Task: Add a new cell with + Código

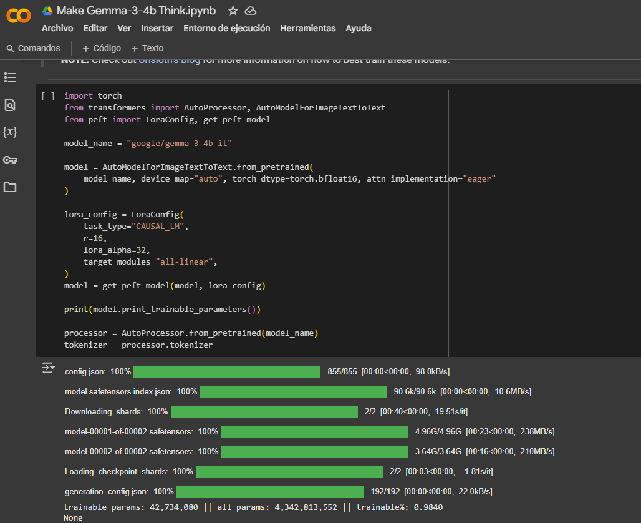Action: 101,48
